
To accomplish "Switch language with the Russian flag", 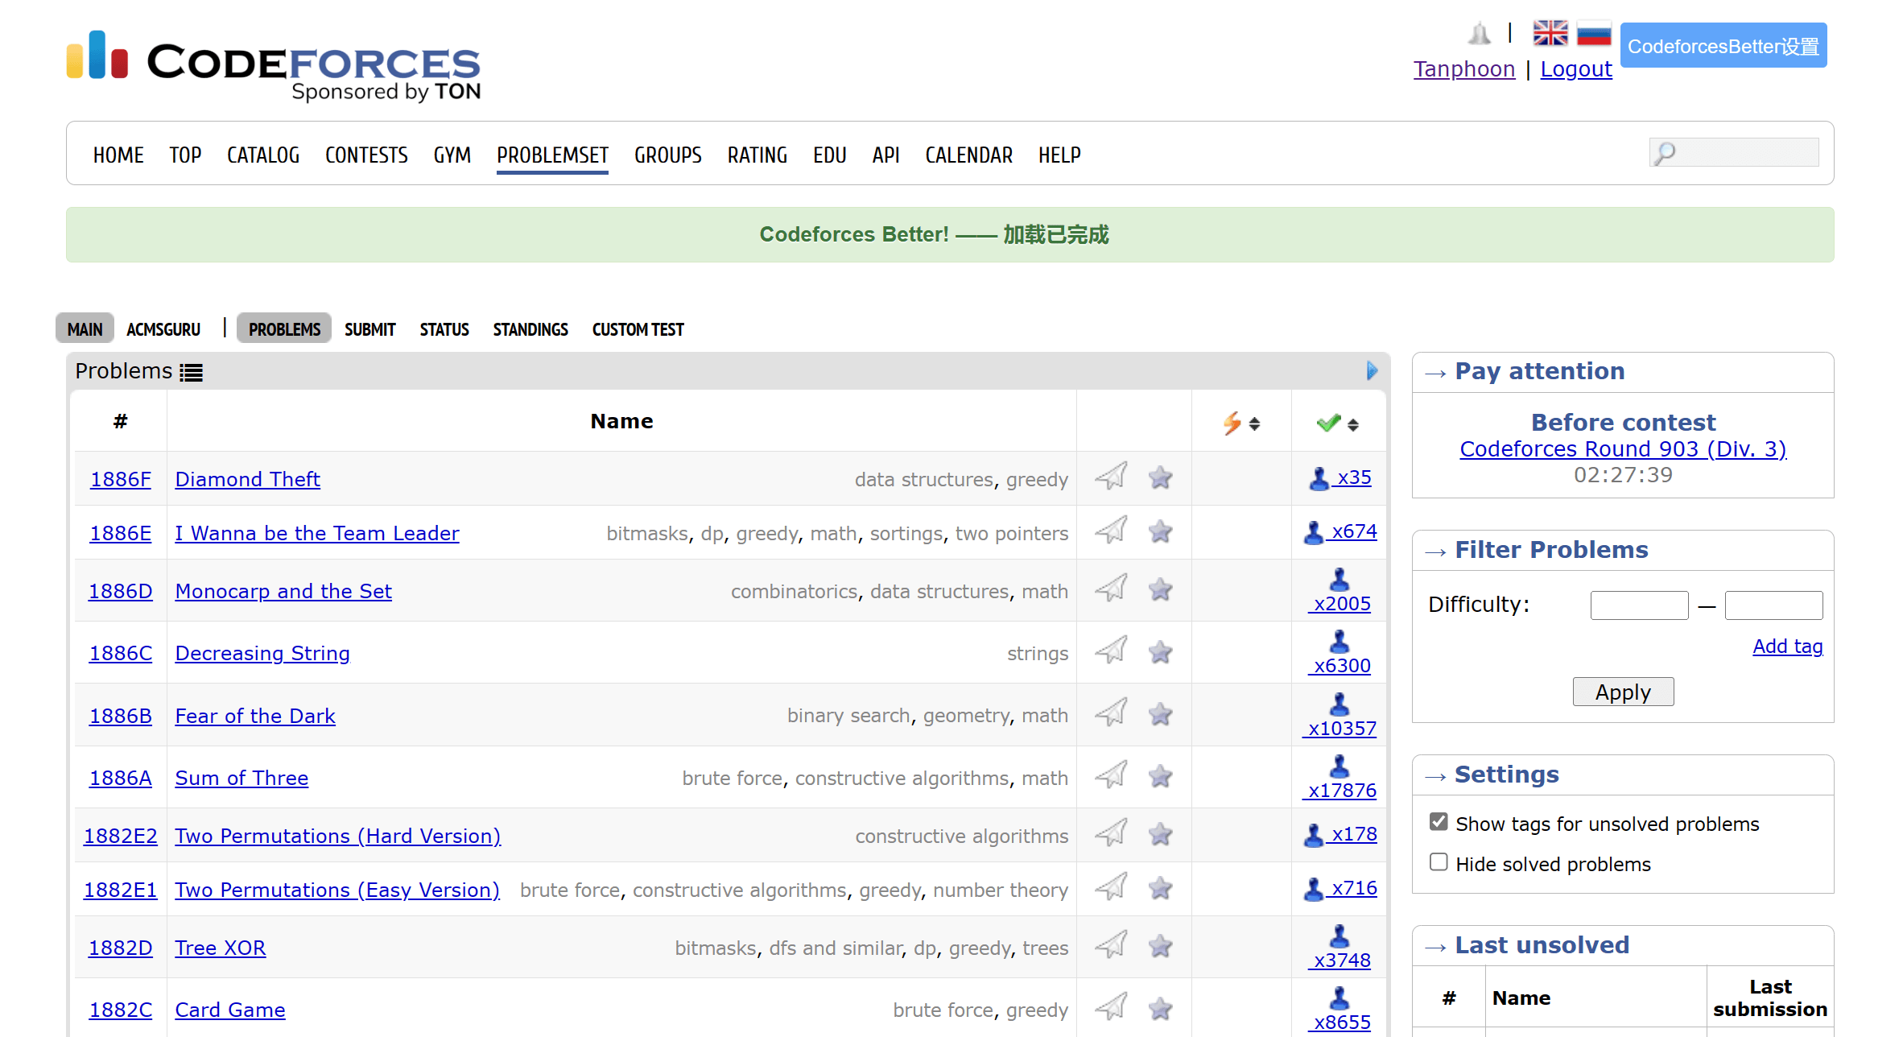I will [1594, 33].
